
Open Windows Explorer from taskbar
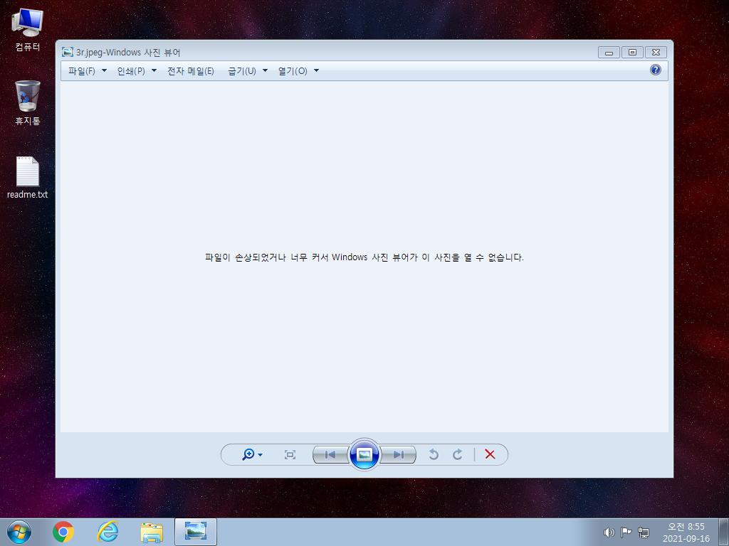point(152,532)
